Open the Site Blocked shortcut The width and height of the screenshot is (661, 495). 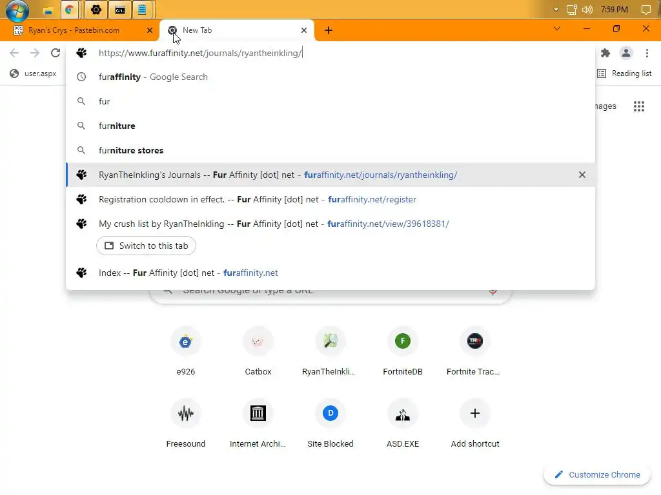pos(330,424)
